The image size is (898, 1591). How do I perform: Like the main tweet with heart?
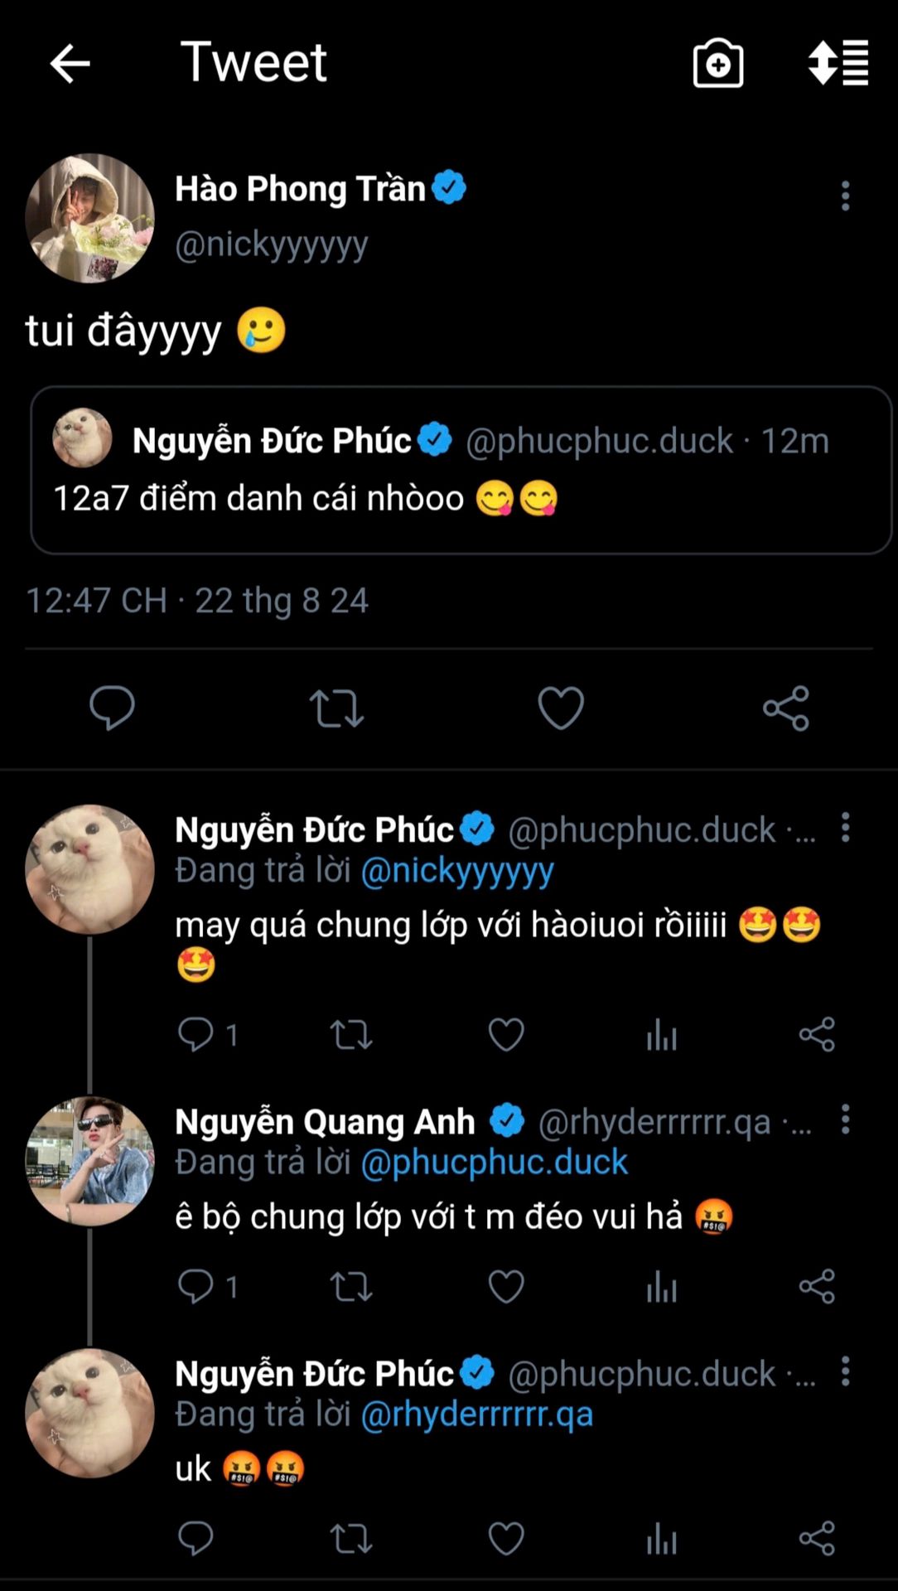(x=561, y=708)
